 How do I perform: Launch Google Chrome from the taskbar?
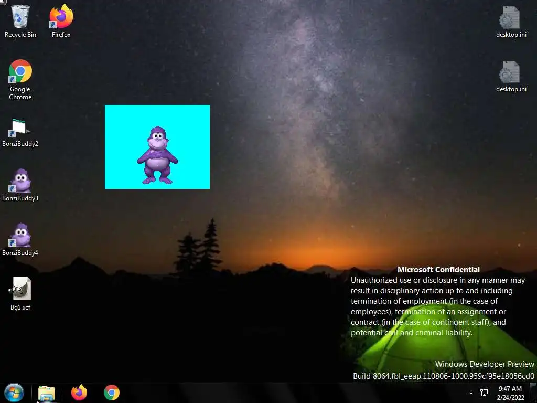click(x=112, y=393)
